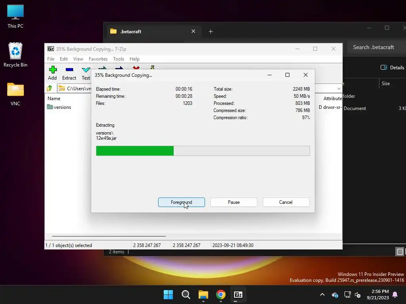Open File Explorer from taskbar
Image resolution: width=406 pixels, height=304 pixels.
pos(203,294)
